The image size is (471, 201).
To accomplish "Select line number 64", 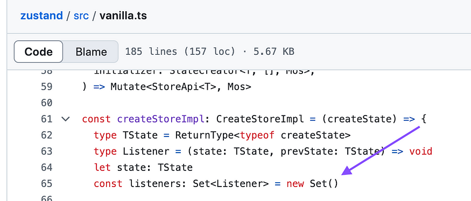I will 46,167.
